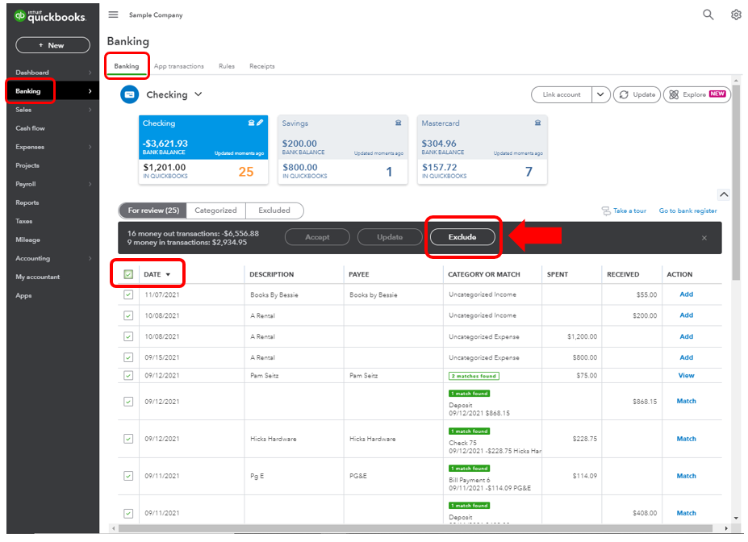Screen dimensions: 748x542
Task: Click Add for Books By Bessie row
Action: (686, 294)
